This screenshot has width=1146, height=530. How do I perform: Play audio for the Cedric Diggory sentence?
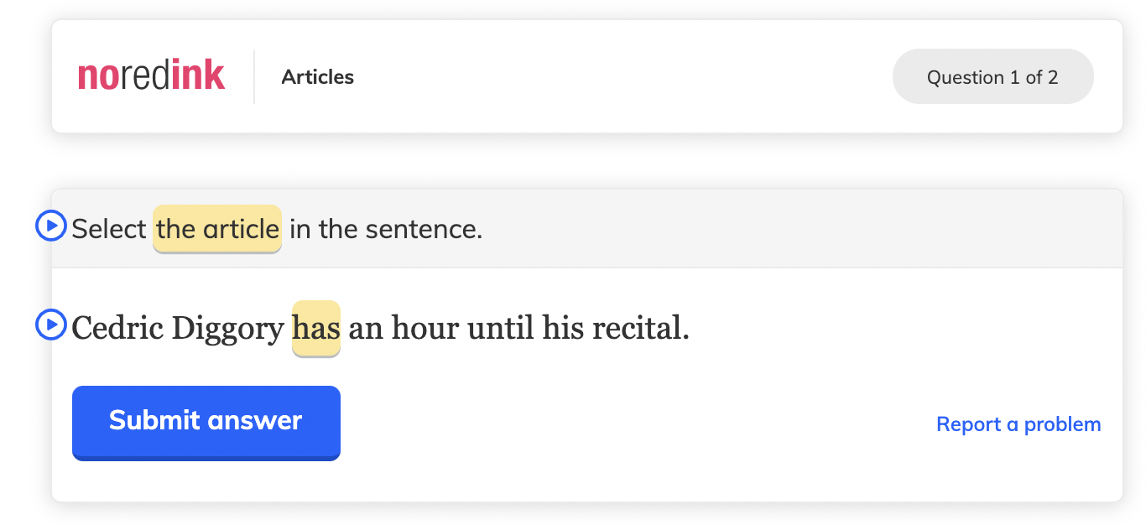pos(51,325)
